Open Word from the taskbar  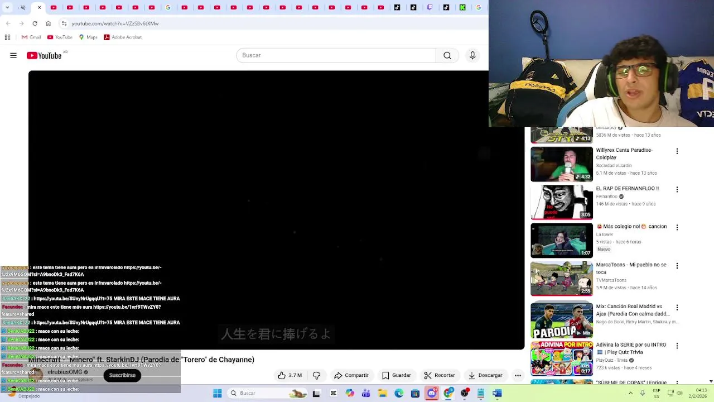coord(497,393)
